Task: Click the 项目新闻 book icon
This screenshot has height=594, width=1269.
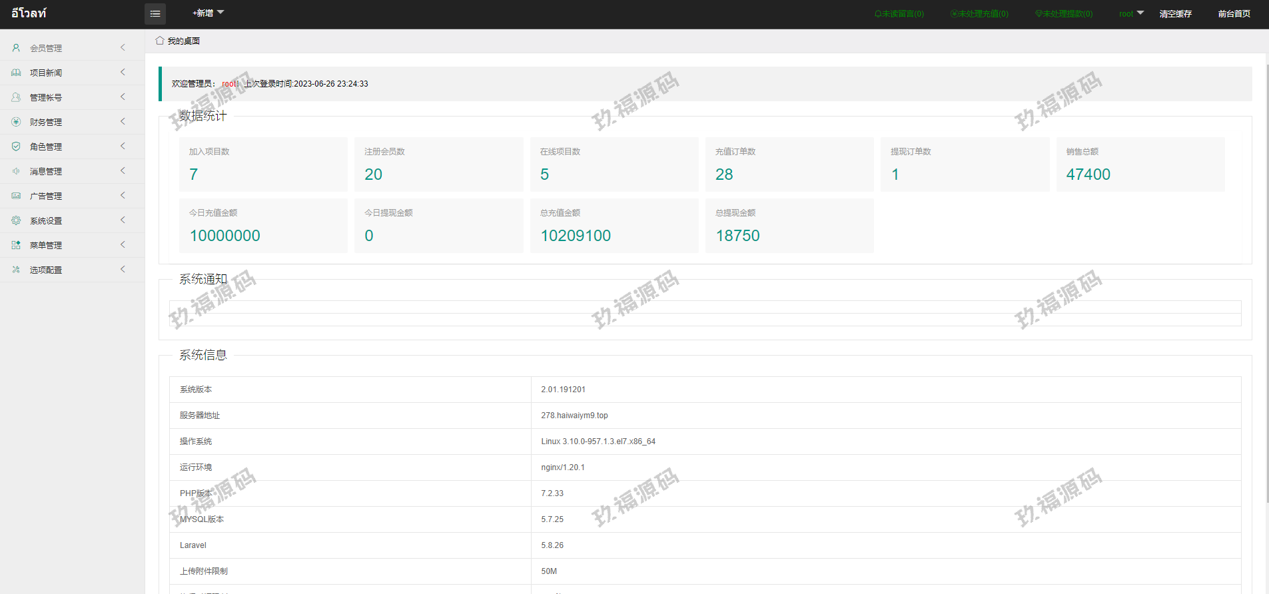Action: 16,73
